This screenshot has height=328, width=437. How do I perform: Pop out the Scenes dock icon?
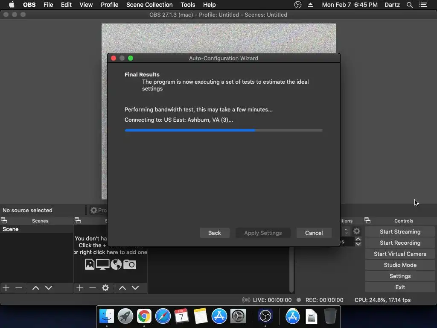pos(4,221)
